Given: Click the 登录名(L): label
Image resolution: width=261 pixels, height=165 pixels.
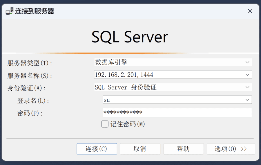Looking at the screenshot, I should coord(33,101).
